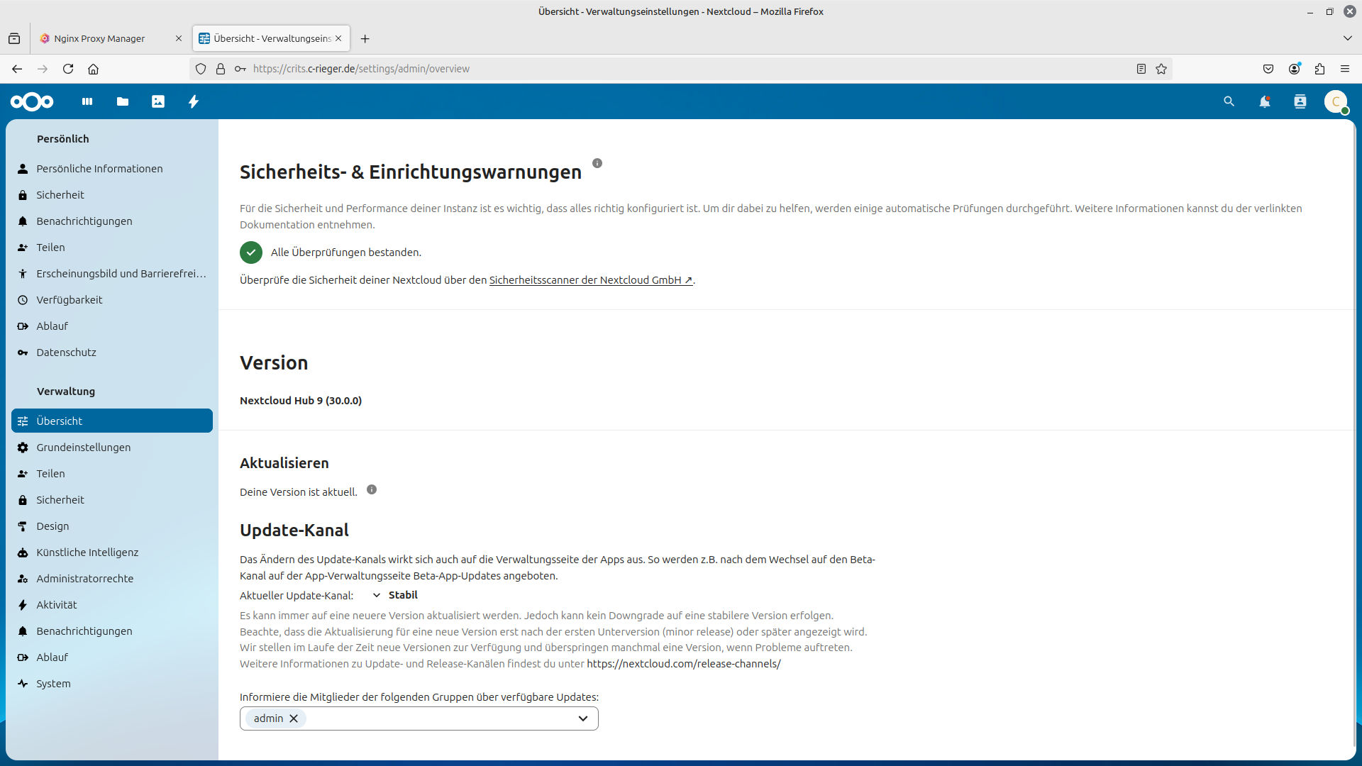Save to Pocket icon in toolbar
This screenshot has width=1362, height=766.
tap(1268, 69)
